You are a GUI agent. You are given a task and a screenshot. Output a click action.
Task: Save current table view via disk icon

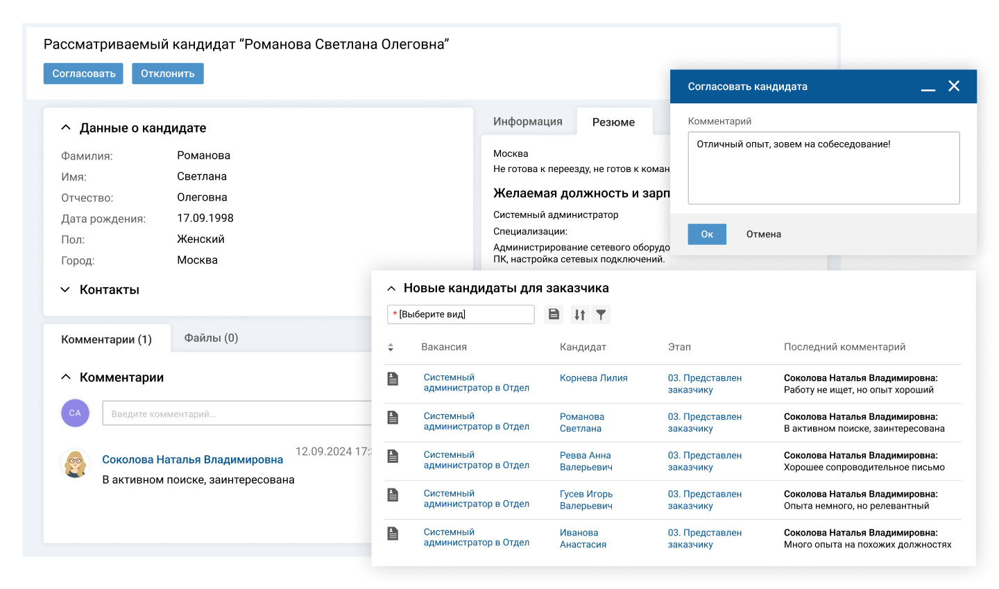click(x=553, y=314)
